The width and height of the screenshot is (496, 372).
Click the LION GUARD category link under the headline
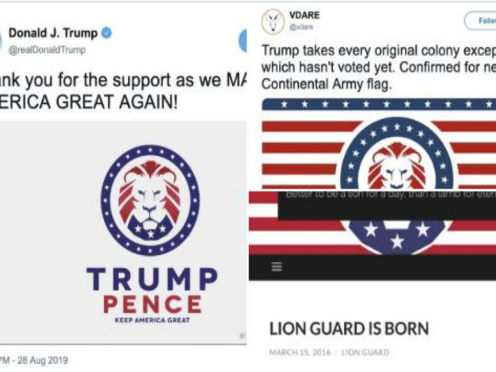(365, 352)
